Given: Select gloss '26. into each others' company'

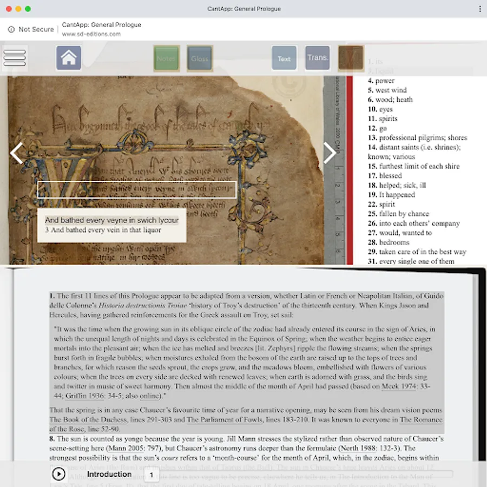Looking at the screenshot, I should [x=414, y=223].
